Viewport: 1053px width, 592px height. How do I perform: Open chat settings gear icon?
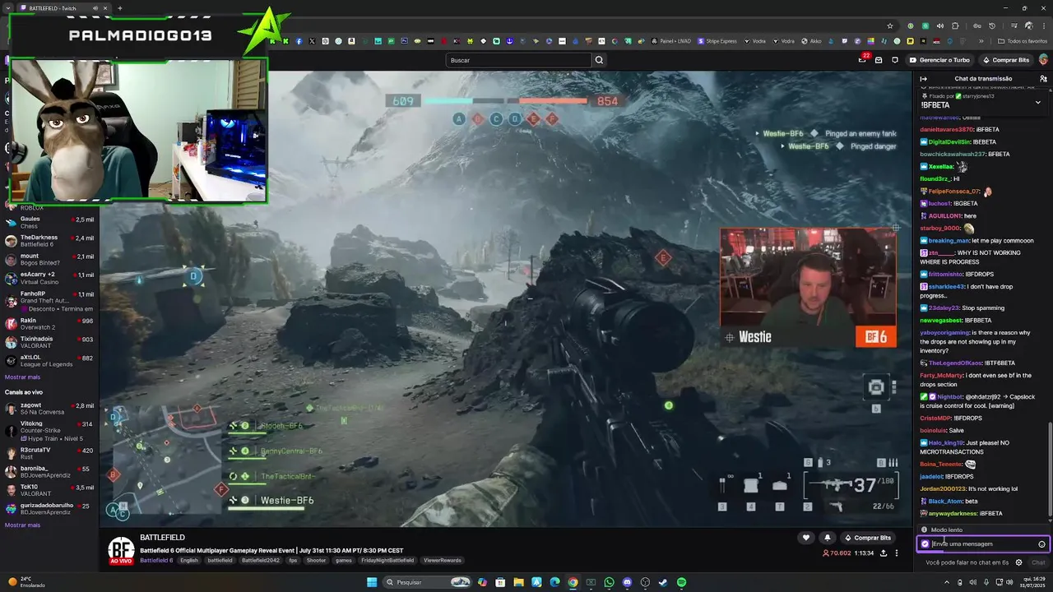tap(1018, 562)
